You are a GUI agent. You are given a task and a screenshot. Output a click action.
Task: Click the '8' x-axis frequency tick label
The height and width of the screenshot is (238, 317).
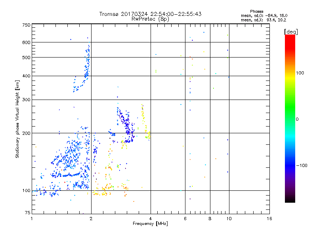tap(210, 219)
